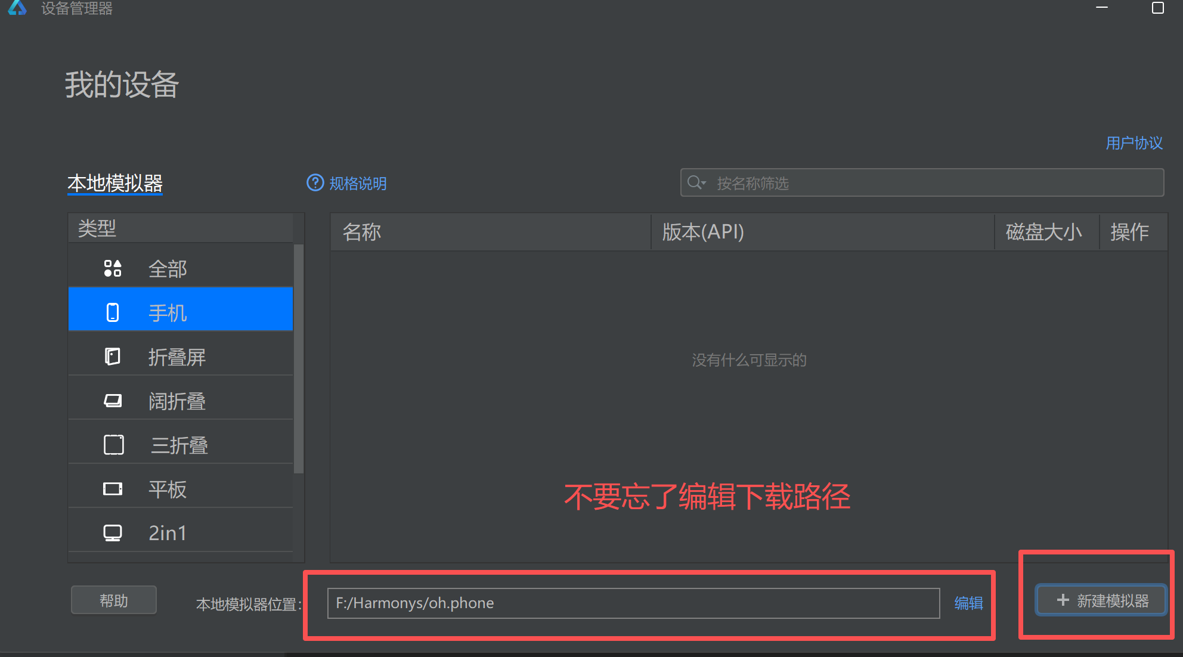Choose the 三折叠 tri-fold device icon
Image resolution: width=1183 pixels, height=657 pixels.
[113, 444]
